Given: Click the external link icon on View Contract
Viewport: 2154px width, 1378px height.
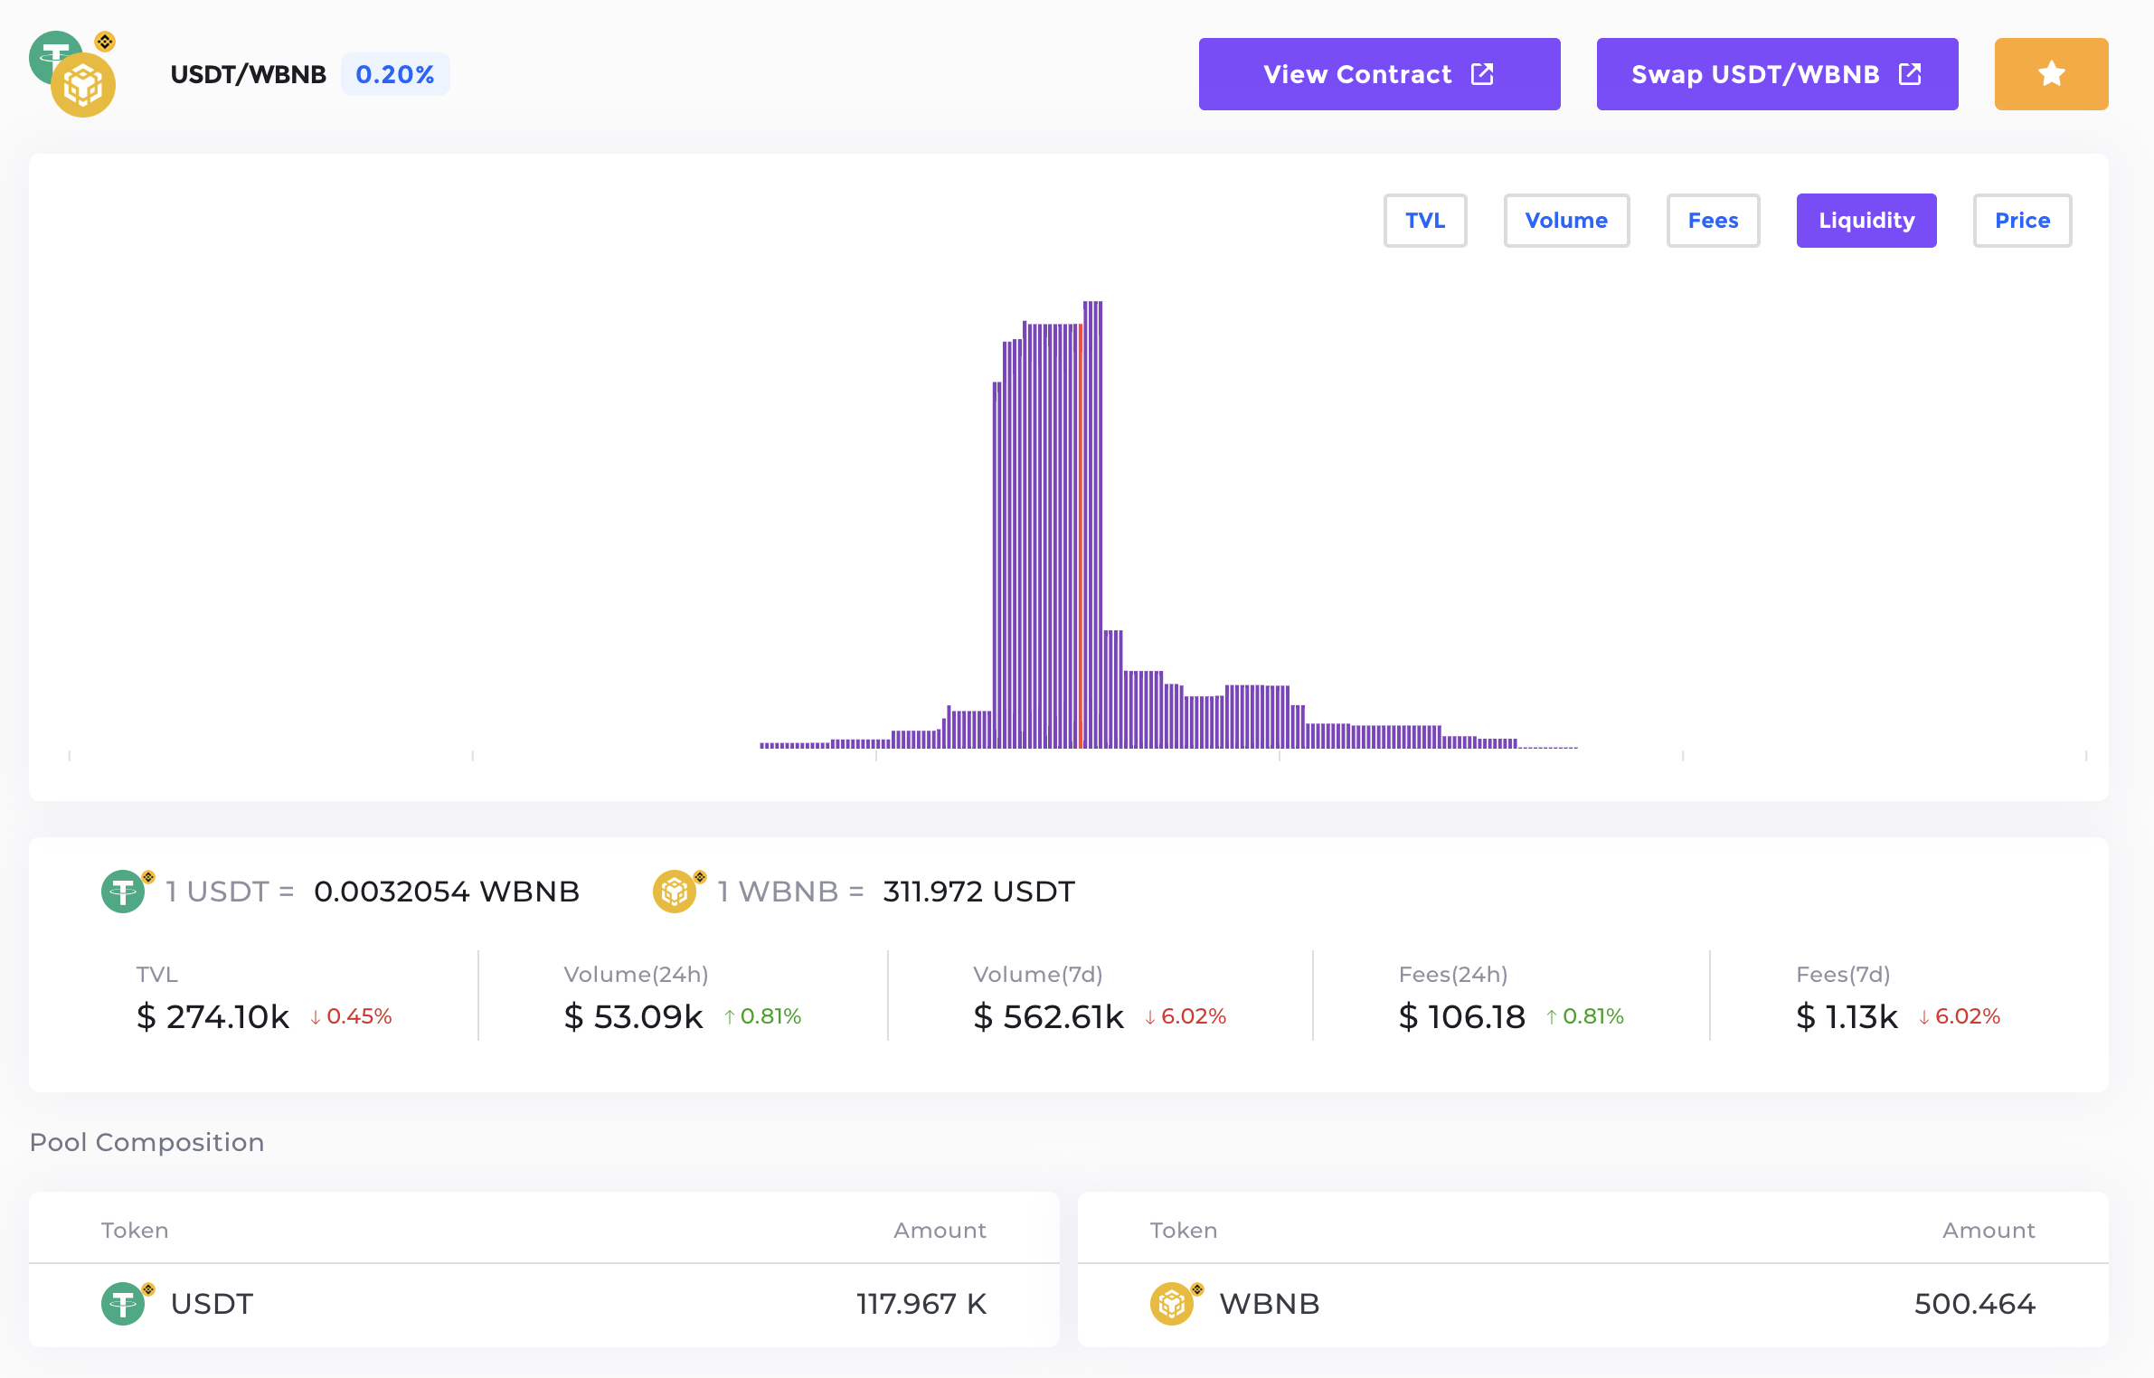Looking at the screenshot, I should coord(1481,74).
